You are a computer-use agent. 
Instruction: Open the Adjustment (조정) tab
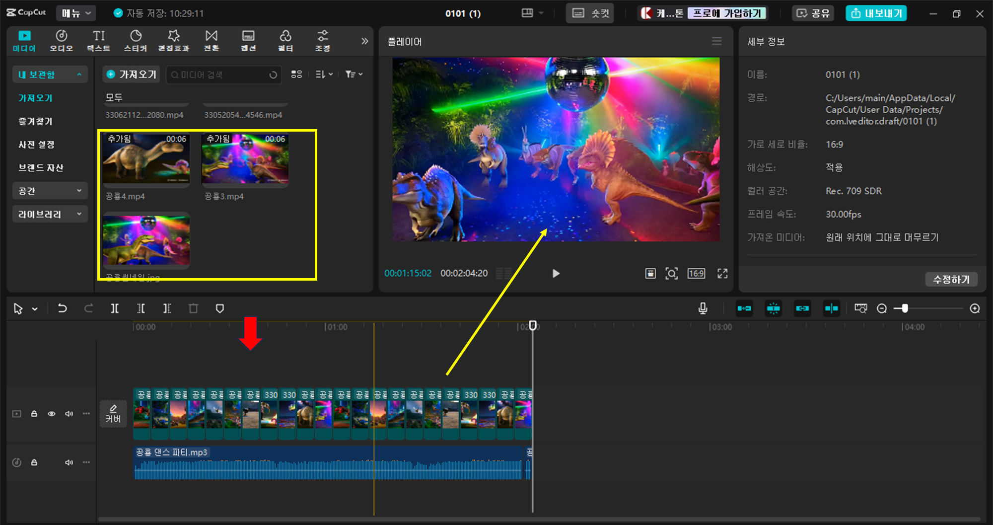(323, 41)
